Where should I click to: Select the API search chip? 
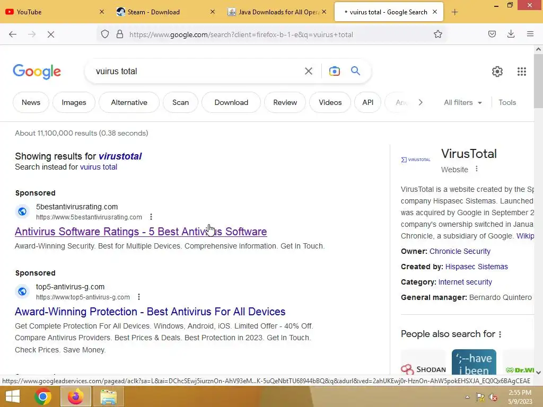click(x=368, y=102)
